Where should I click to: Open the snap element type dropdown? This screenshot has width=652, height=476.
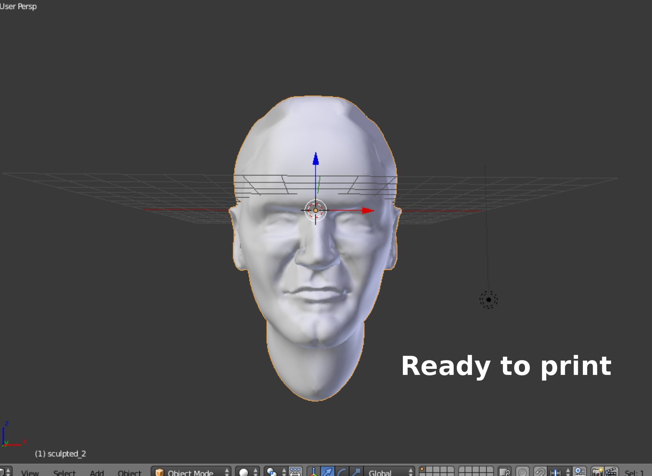tap(559, 472)
